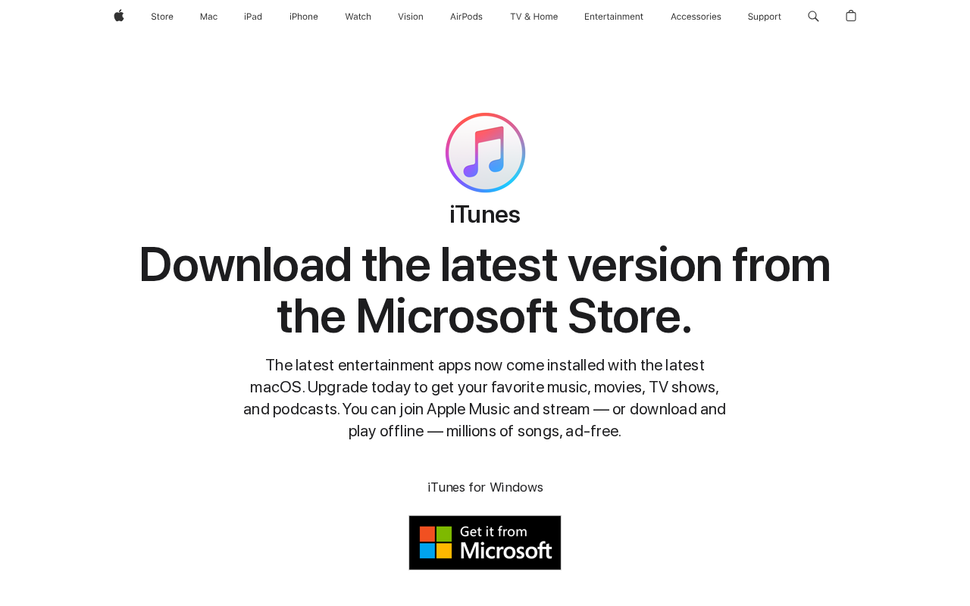Select iPhone in the navigation bar
This screenshot has height=606, width=970.
tap(304, 17)
